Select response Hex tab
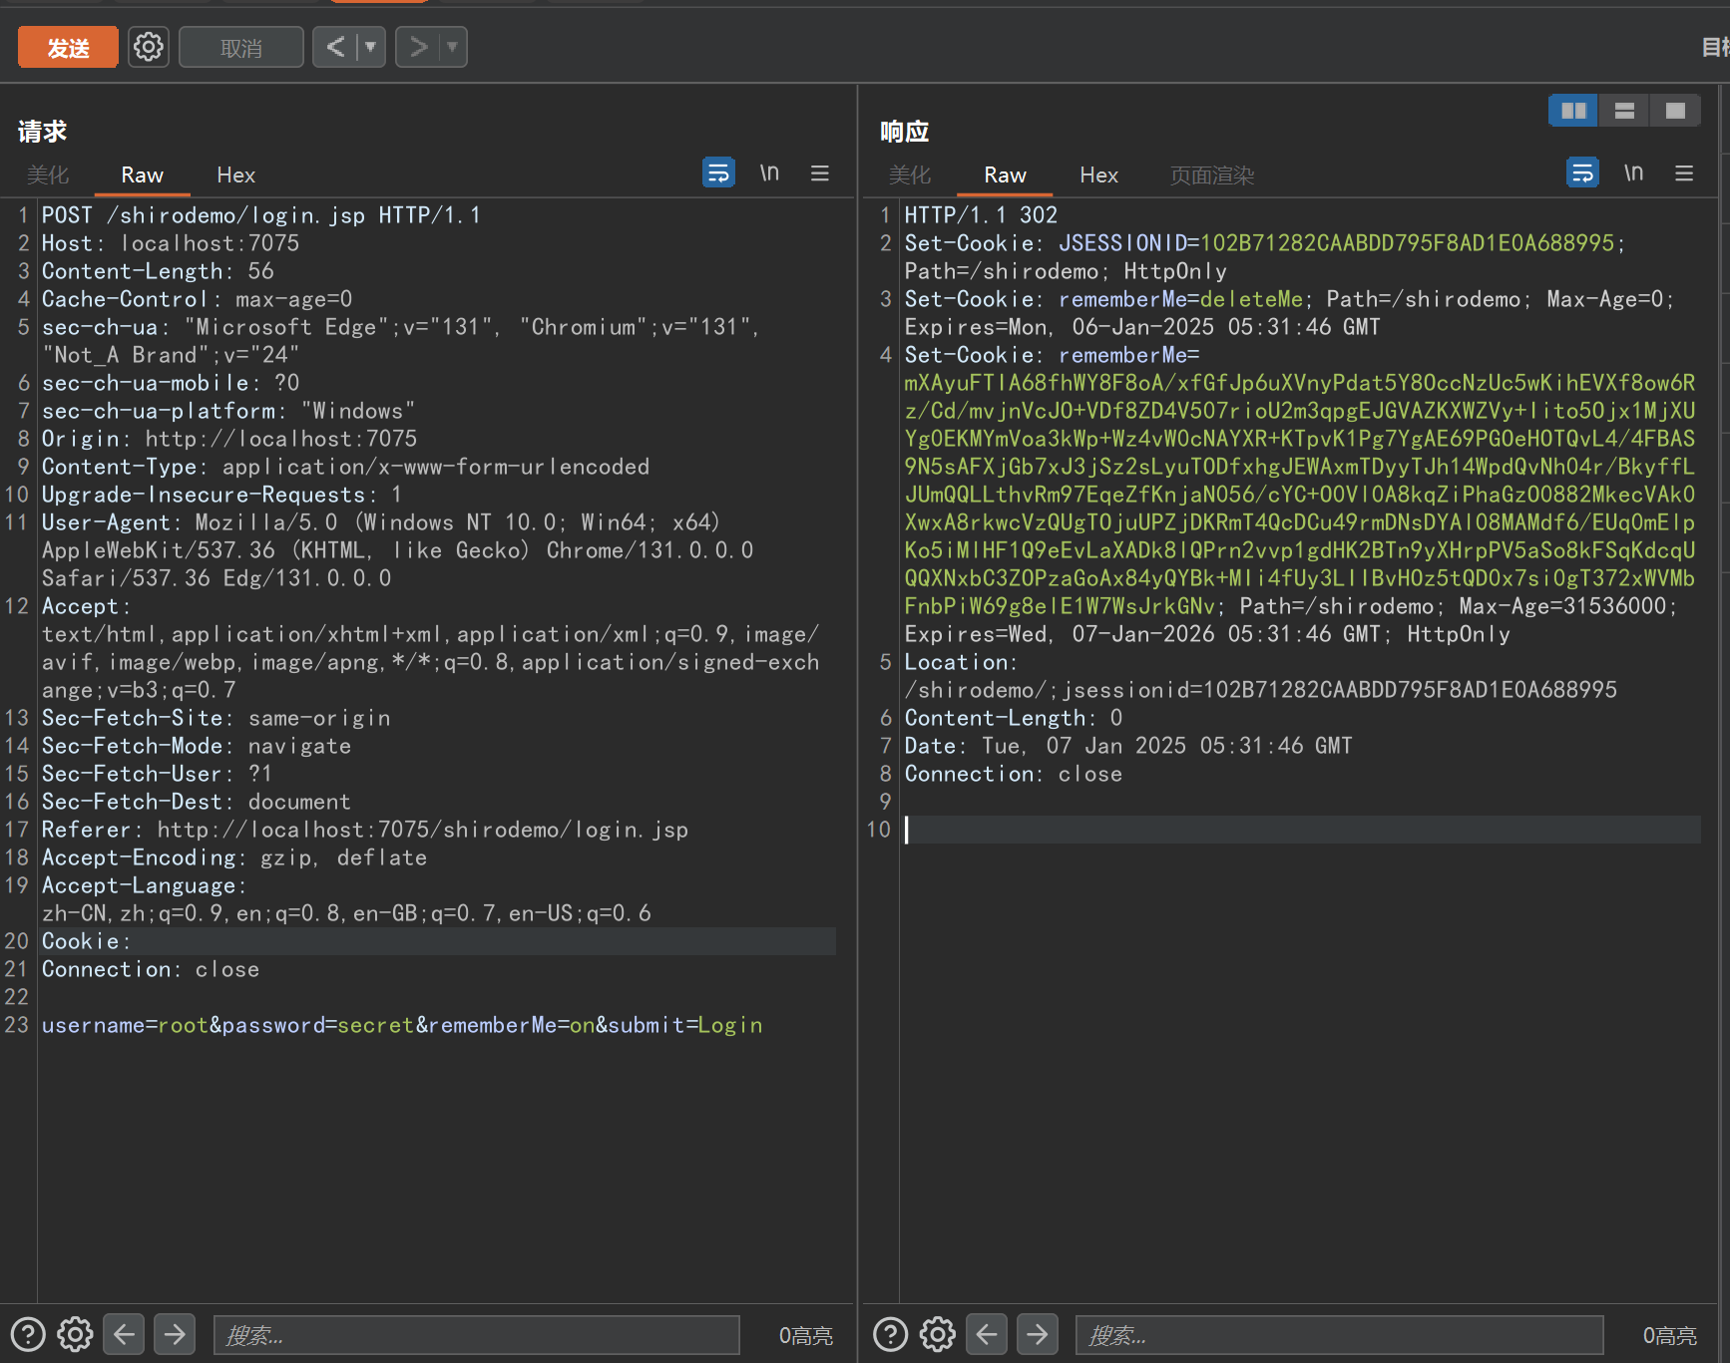1730x1363 pixels. coord(1098,174)
